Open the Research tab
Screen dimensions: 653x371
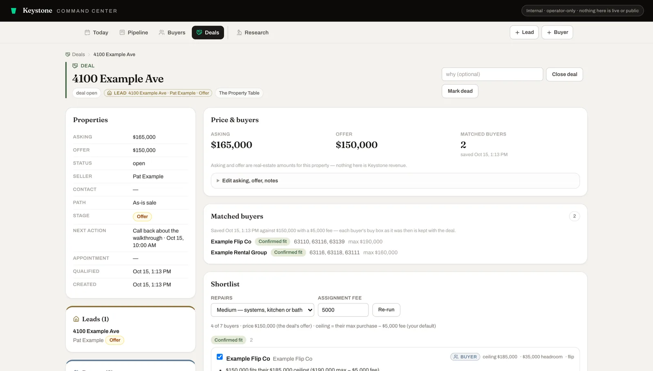253,33
